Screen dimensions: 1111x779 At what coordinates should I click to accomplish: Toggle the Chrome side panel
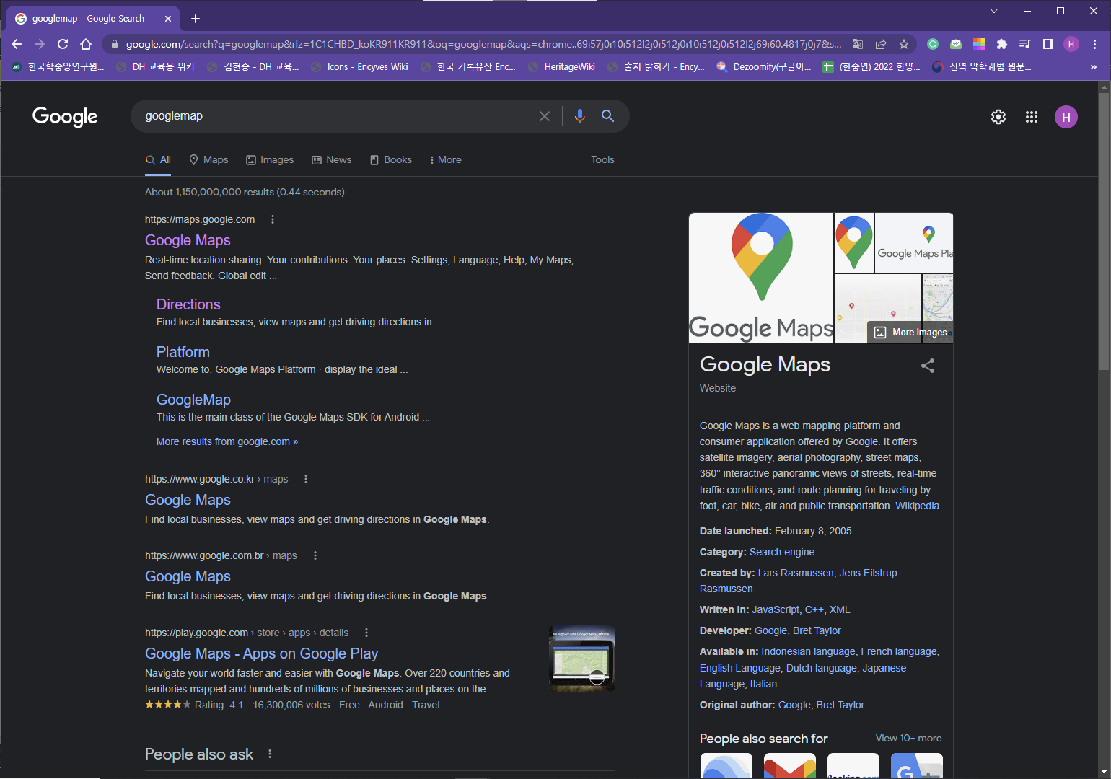tap(1048, 44)
